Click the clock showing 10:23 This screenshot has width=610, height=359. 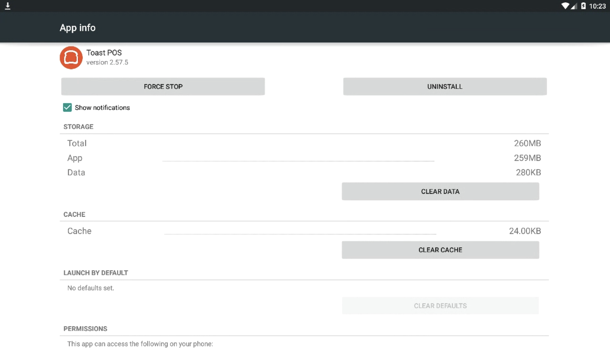[x=597, y=6]
